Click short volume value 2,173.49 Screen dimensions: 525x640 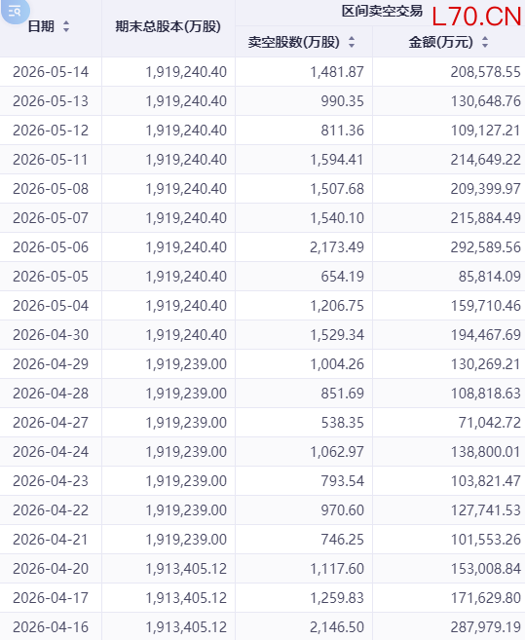337,247
